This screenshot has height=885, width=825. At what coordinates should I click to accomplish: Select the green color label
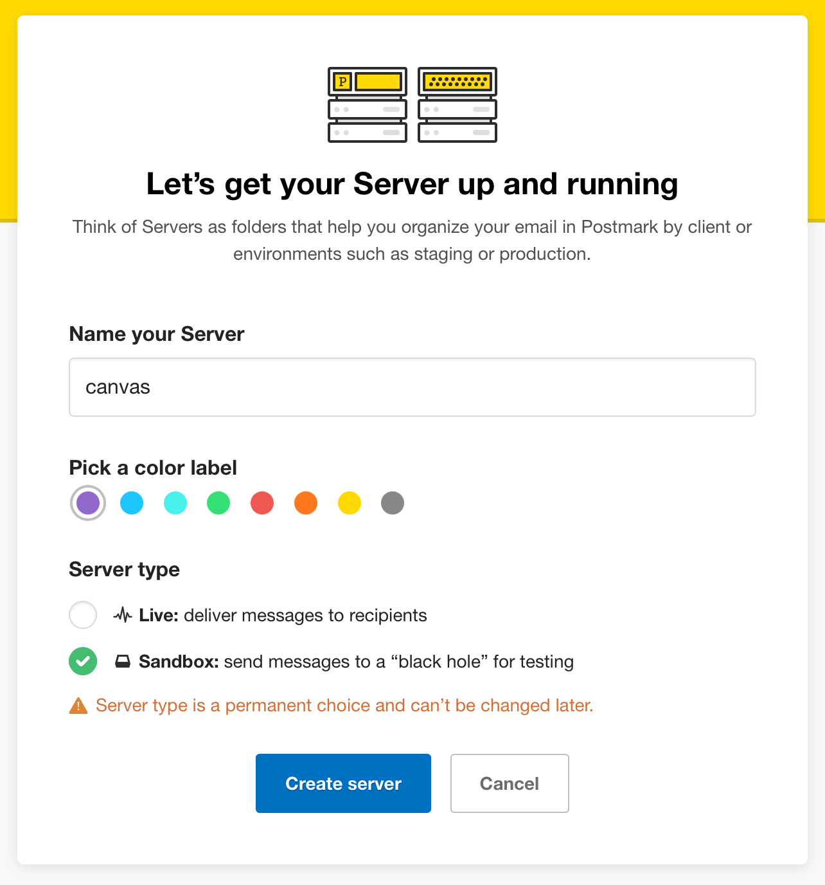click(x=218, y=503)
